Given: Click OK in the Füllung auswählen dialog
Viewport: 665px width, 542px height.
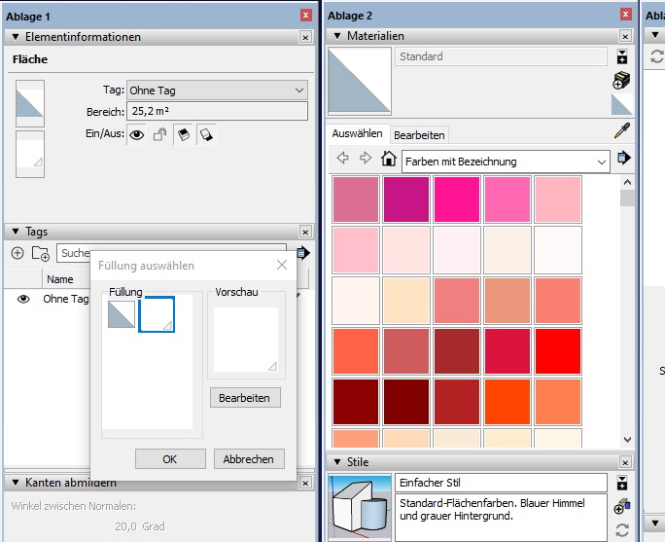Looking at the screenshot, I should 170,459.
